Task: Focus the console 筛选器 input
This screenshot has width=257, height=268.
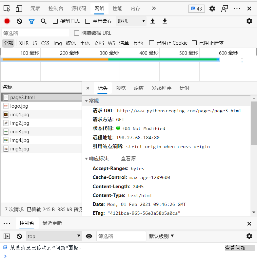Action: tap(121, 236)
